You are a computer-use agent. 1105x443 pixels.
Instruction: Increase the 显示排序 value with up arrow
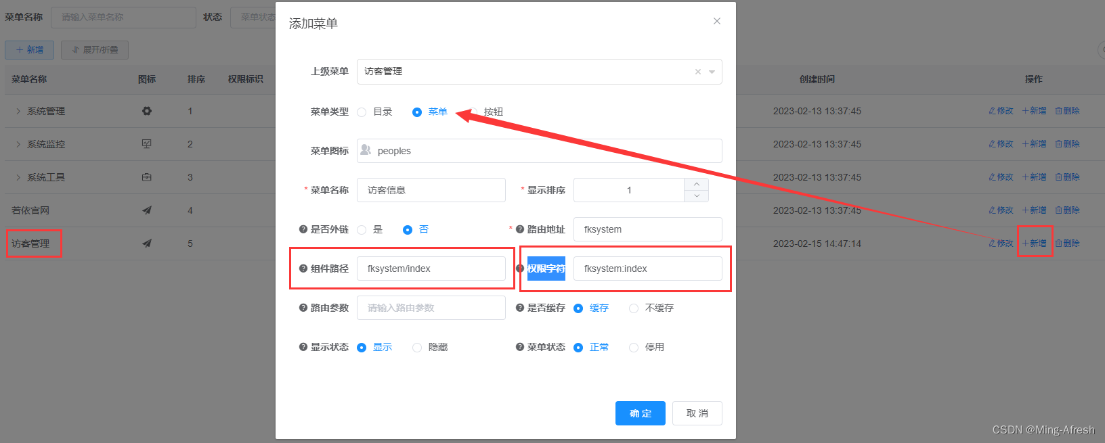697,184
